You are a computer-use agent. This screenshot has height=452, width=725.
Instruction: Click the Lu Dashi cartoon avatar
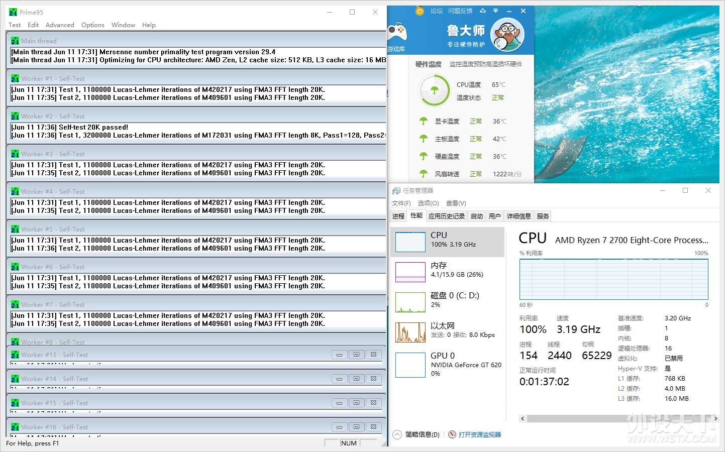(x=507, y=35)
